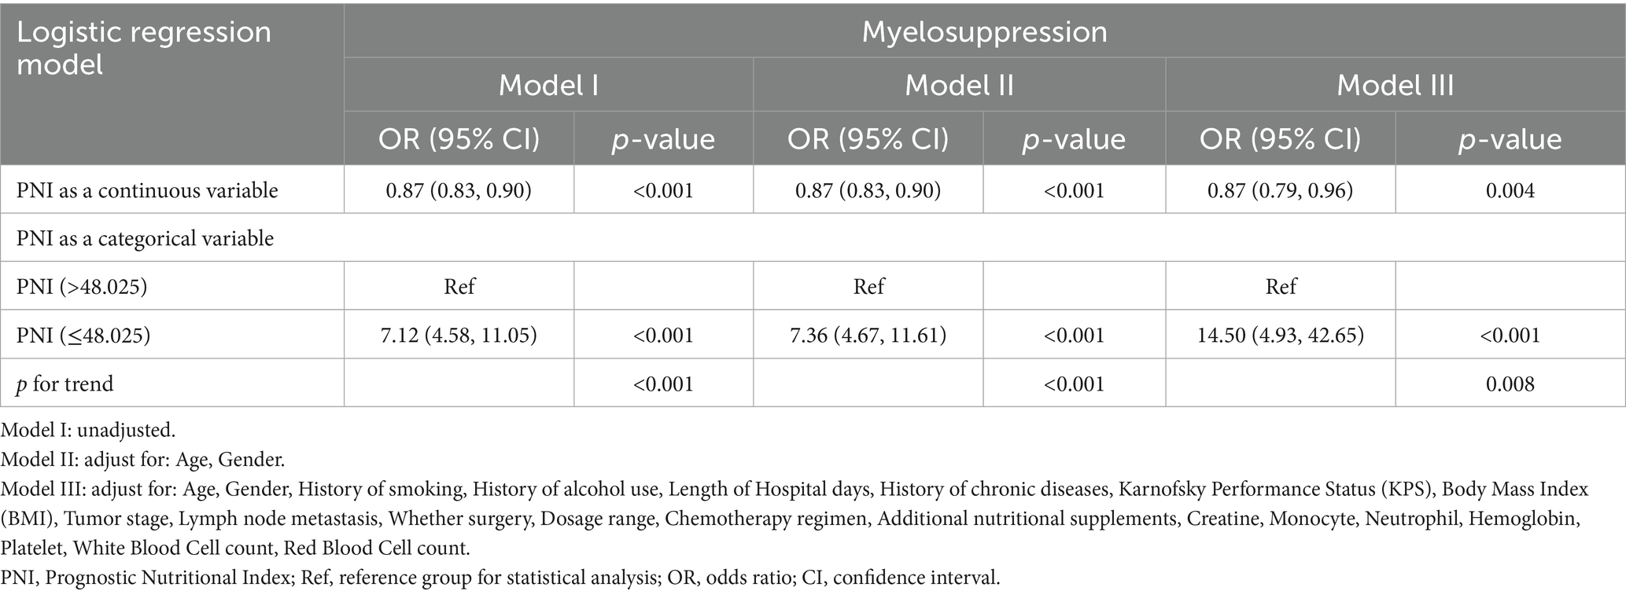Select the Model II column header

coord(959,85)
